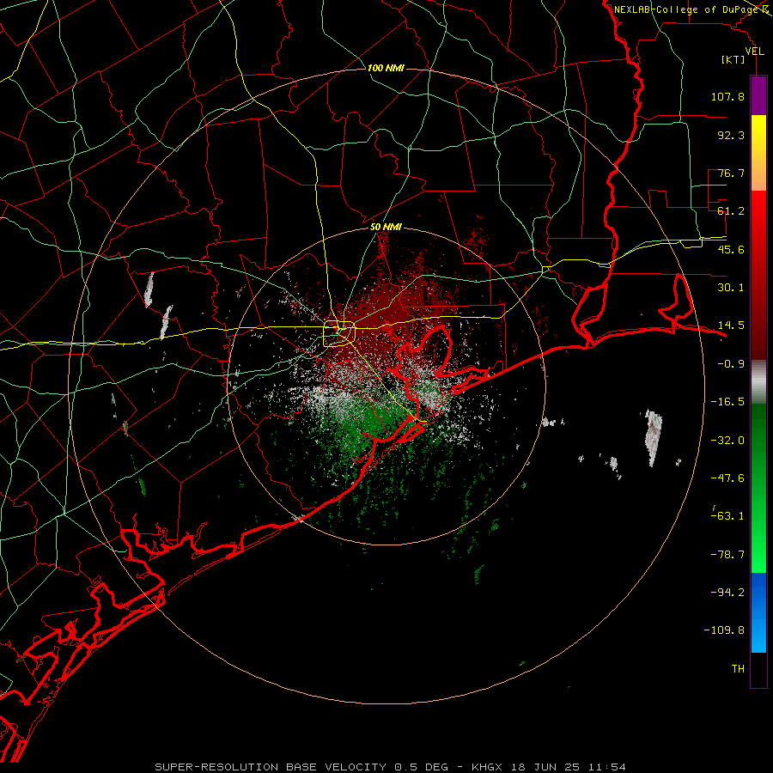773x773 pixels.
Task: Click the [KT] units label
Action: coord(733,59)
